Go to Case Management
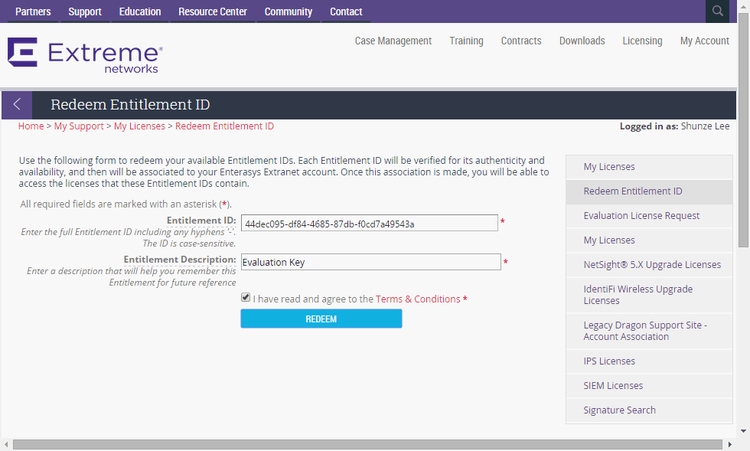 pyautogui.click(x=393, y=41)
